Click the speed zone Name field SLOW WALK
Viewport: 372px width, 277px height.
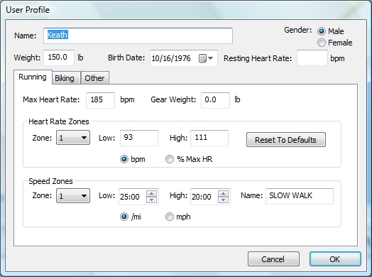coord(300,196)
